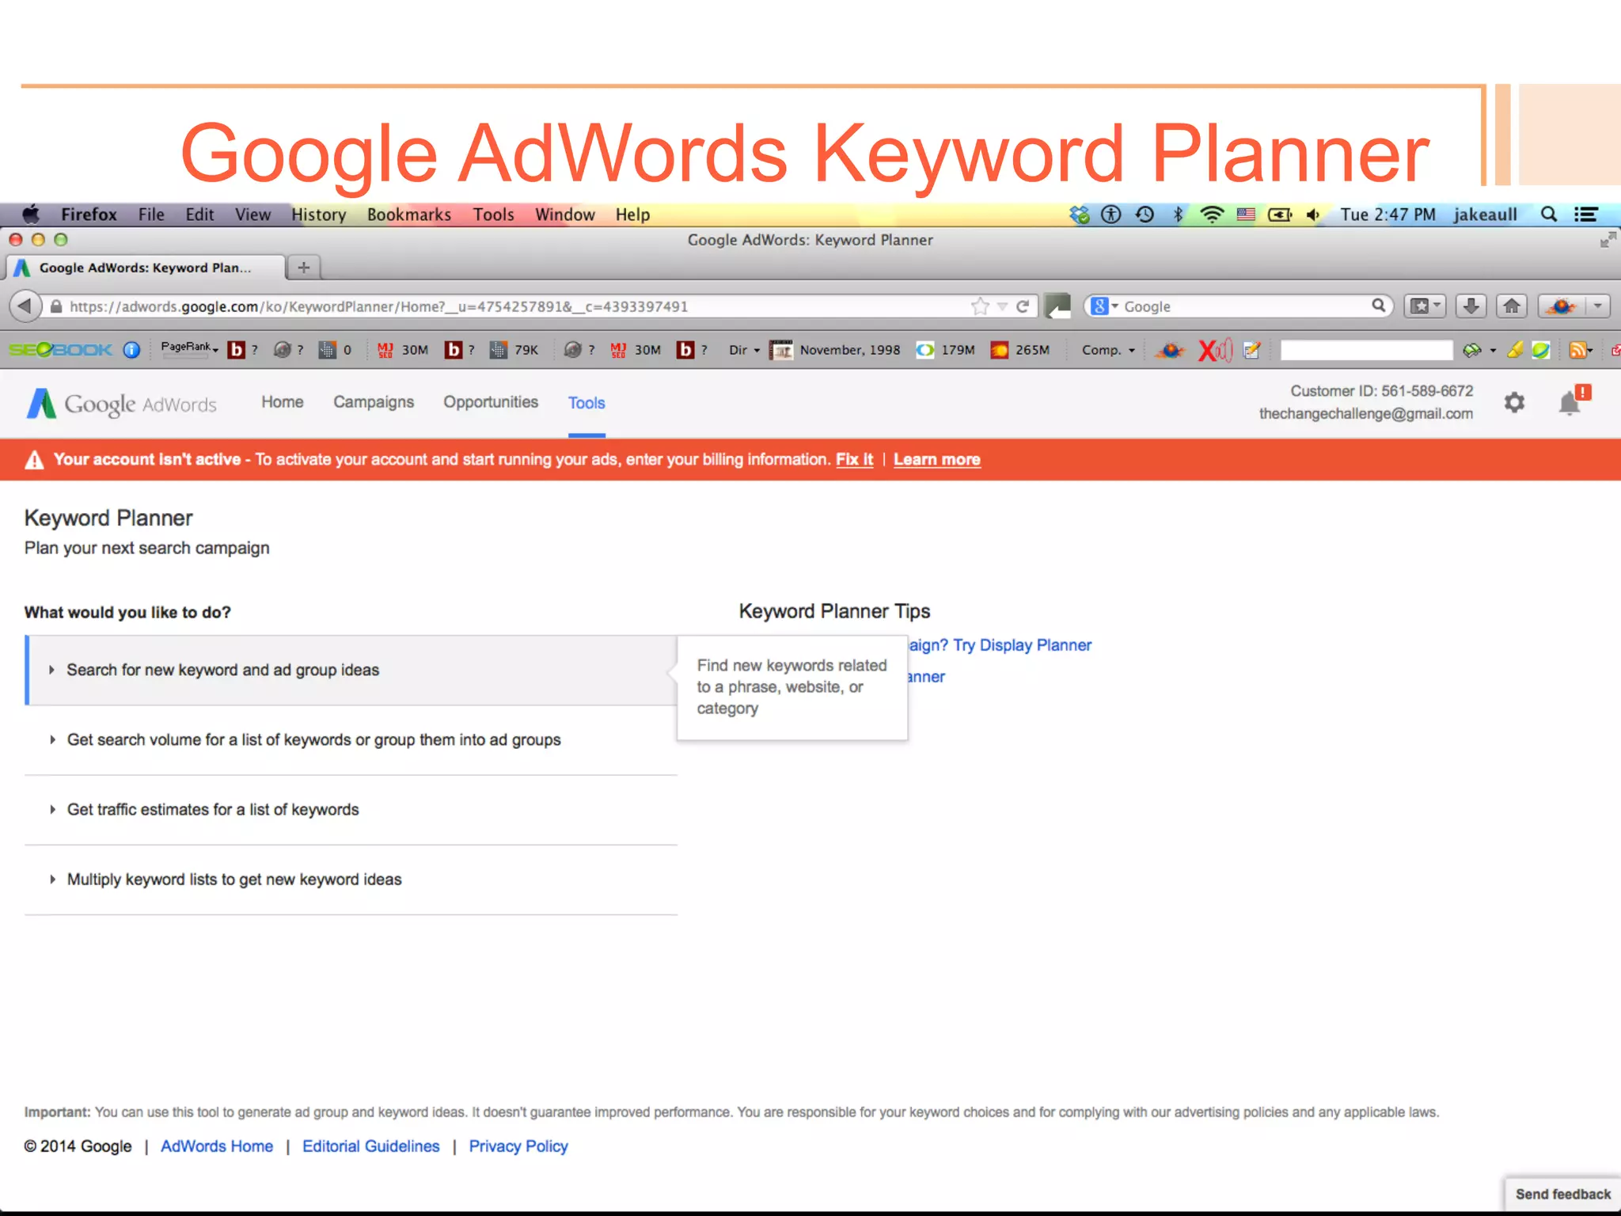Open Time Machine menu bar icon
The height and width of the screenshot is (1216, 1621).
pos(1145,214)
